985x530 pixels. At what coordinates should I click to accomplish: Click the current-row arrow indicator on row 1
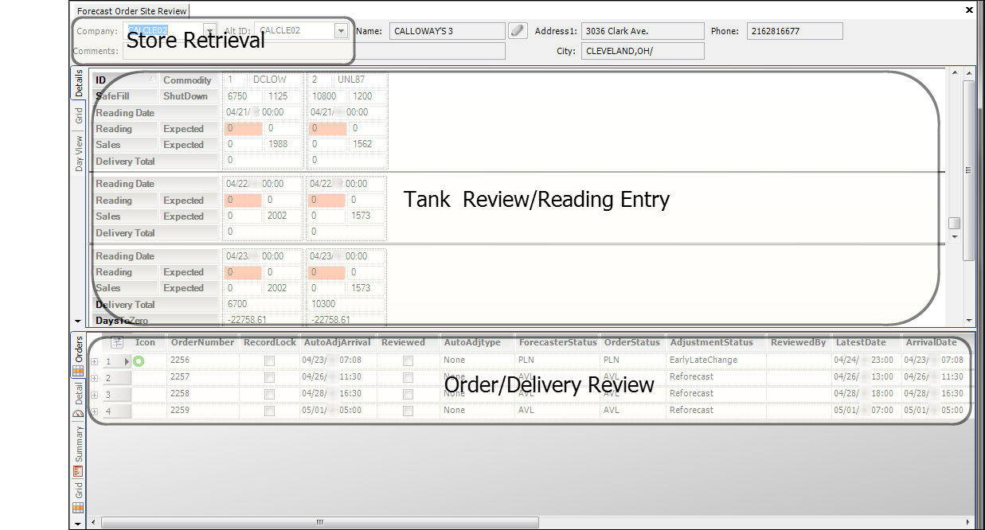click(127, 361)
